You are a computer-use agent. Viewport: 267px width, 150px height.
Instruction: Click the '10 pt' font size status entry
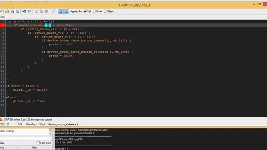click(42, 124)
